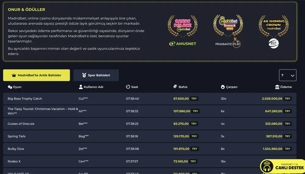This screenshot has width=305, height=174.
Task: Click the payout 647.280,00
Action: point(274,111)
